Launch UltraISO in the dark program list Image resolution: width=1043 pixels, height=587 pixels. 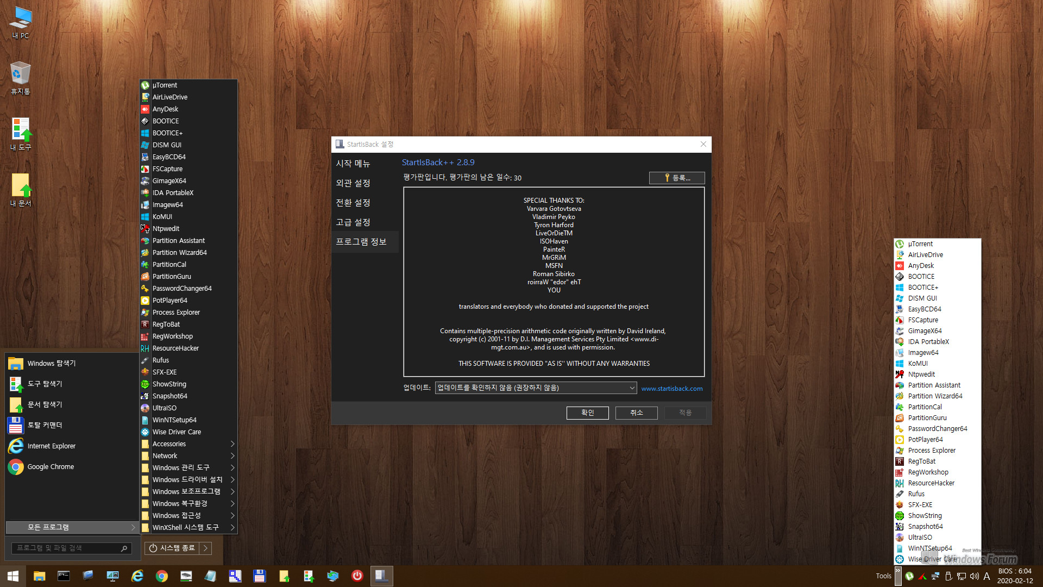(x=189, y=408)
